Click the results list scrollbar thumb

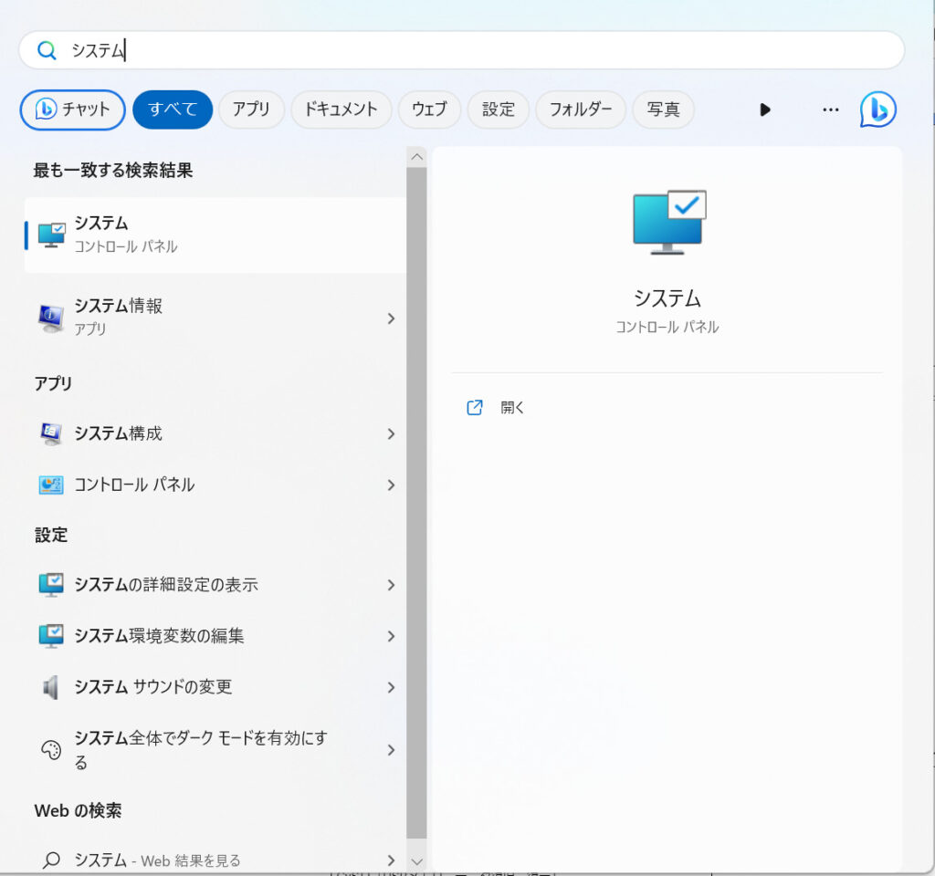416,503
